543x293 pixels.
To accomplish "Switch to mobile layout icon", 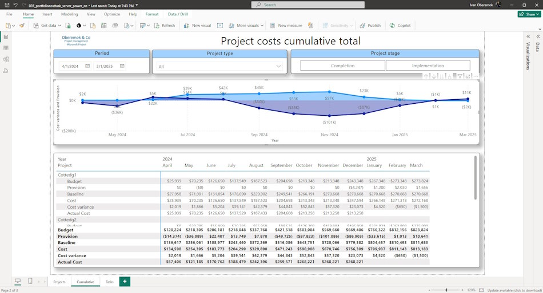I will coord(30,281).
